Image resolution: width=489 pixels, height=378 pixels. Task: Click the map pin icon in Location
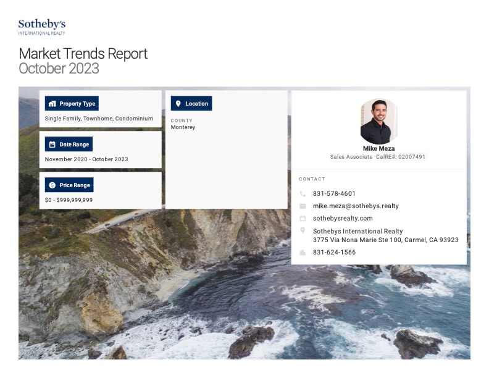point(178,104)
